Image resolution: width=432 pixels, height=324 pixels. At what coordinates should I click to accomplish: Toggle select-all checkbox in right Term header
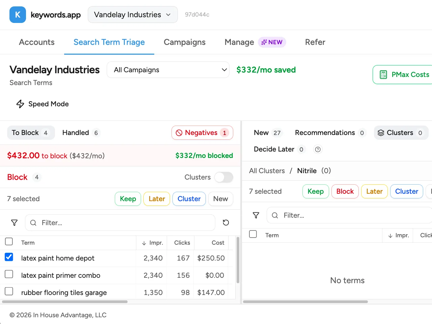click(253, 234)
